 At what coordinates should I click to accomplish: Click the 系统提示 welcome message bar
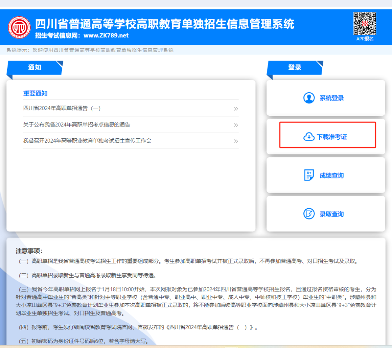pyautogui.click(x=90, y=50)
